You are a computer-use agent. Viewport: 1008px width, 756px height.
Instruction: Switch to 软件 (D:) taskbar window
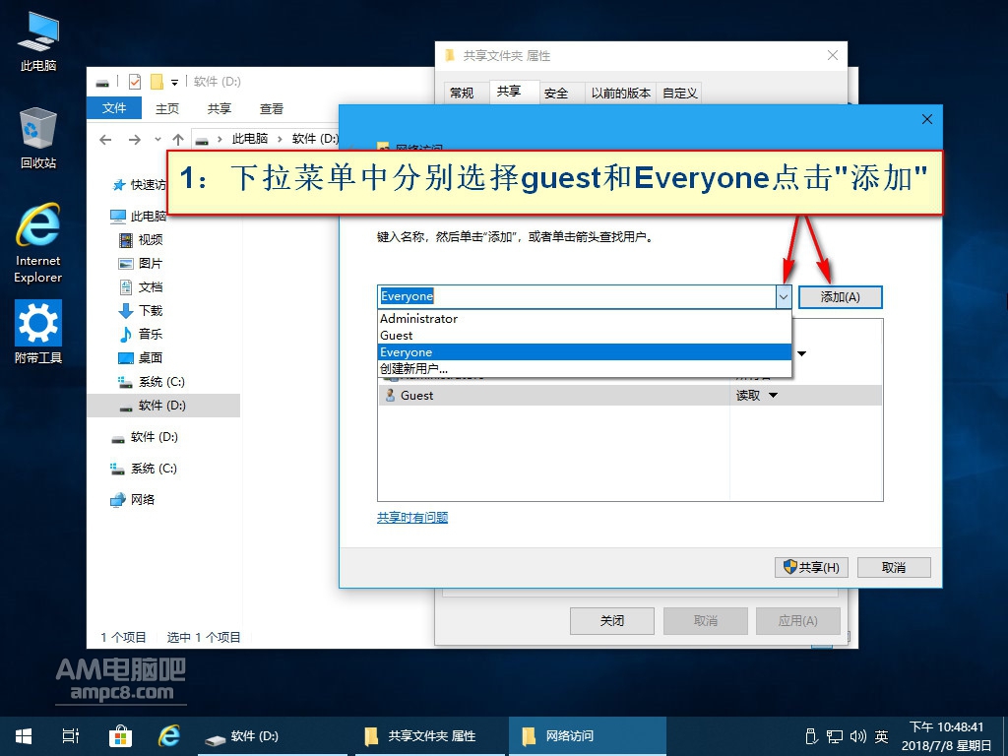click(x=272, y=736)
